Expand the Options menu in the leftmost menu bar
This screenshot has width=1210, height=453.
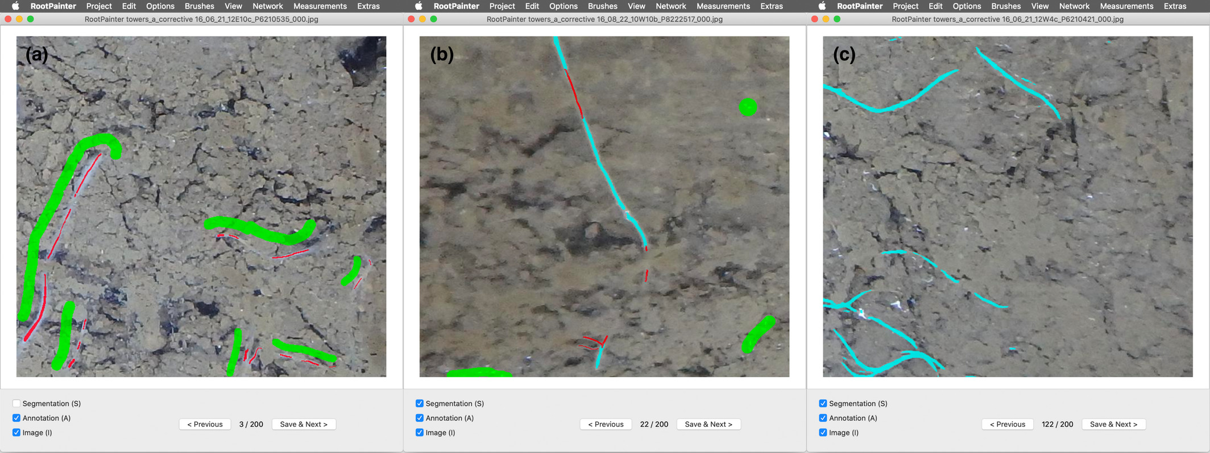pos(160,6)
